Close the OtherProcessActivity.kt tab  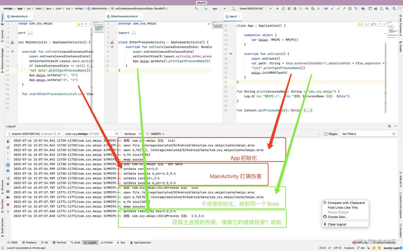coord(140,16)
